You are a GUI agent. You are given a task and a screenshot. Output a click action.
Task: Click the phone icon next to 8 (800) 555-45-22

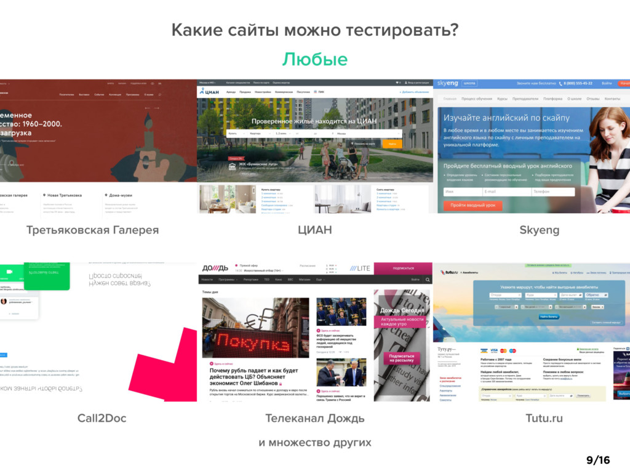(x=560, y=84)
